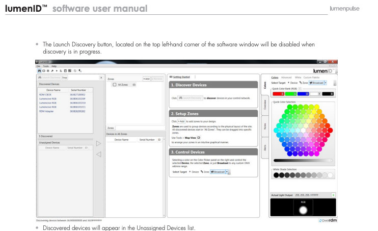Pick the black circle in White Shade Selection
This screenshot has width=378, height=231.
pos(276,175)
